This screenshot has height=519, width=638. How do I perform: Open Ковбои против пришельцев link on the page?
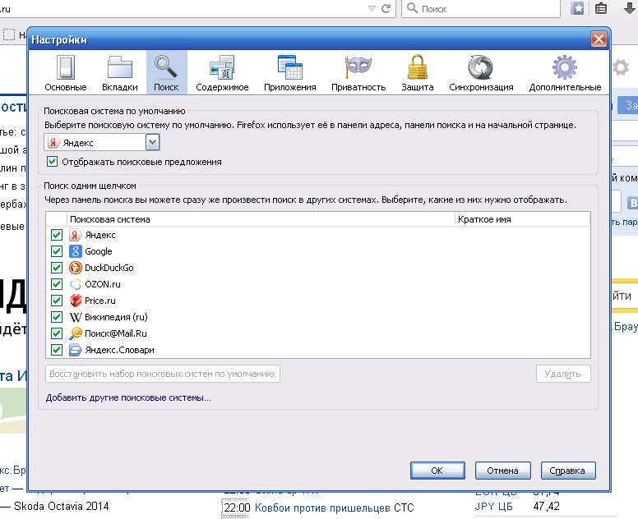322,508
